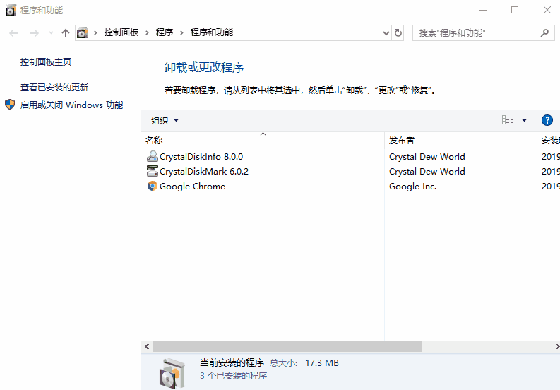
Task: Expand chevron after 控制面板 in breadcrumb
Action: click(x=147, y=33)
